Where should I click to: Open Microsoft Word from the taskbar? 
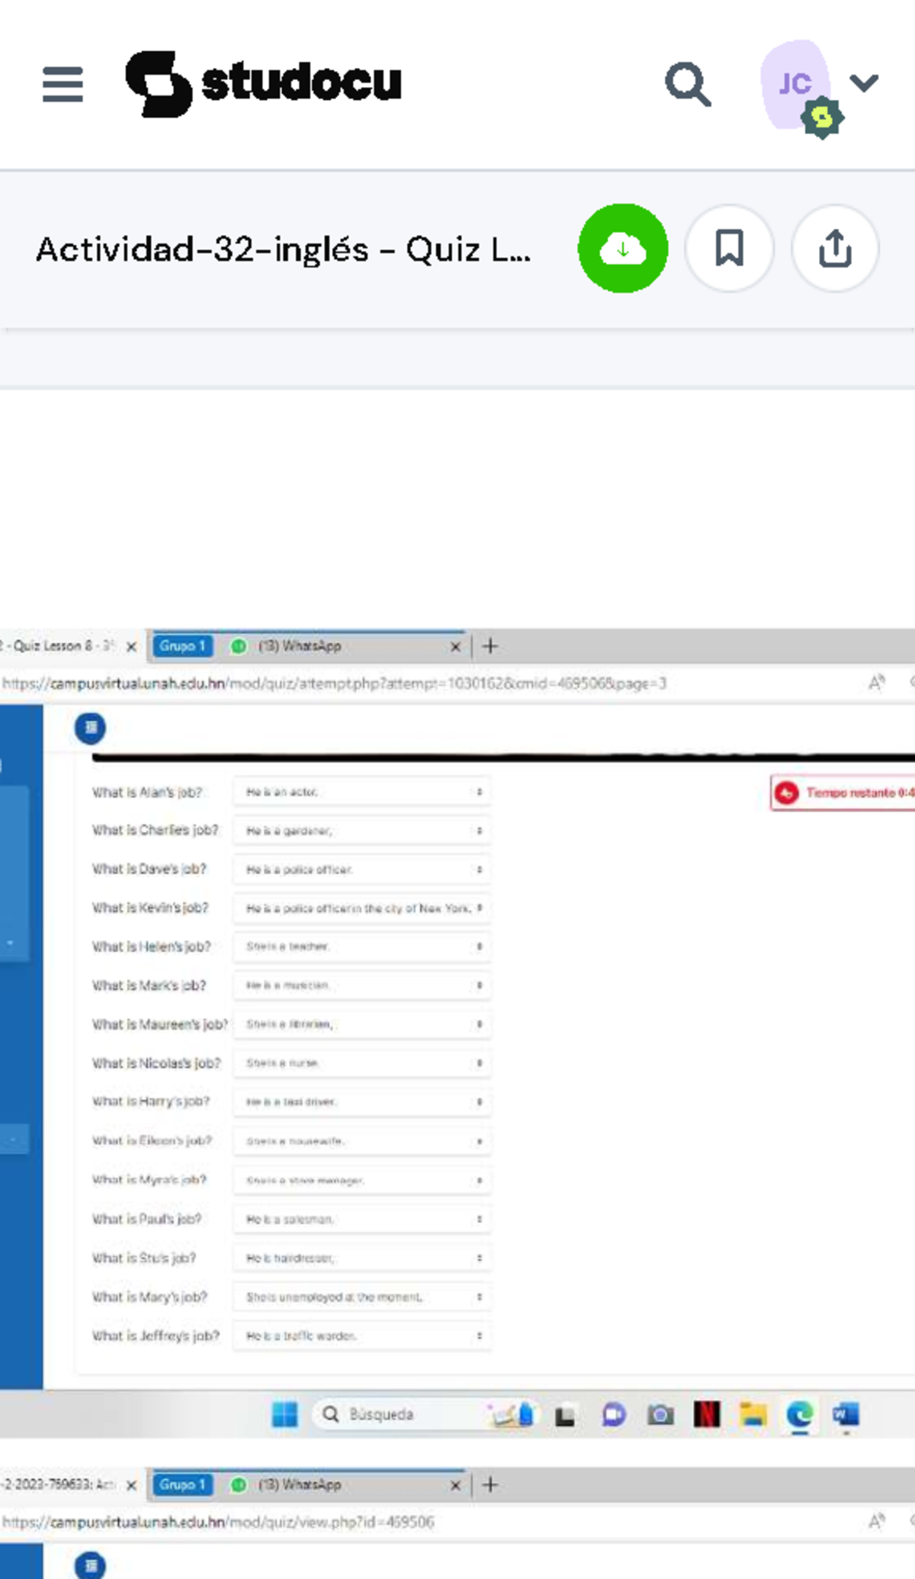pos(846,1415)
